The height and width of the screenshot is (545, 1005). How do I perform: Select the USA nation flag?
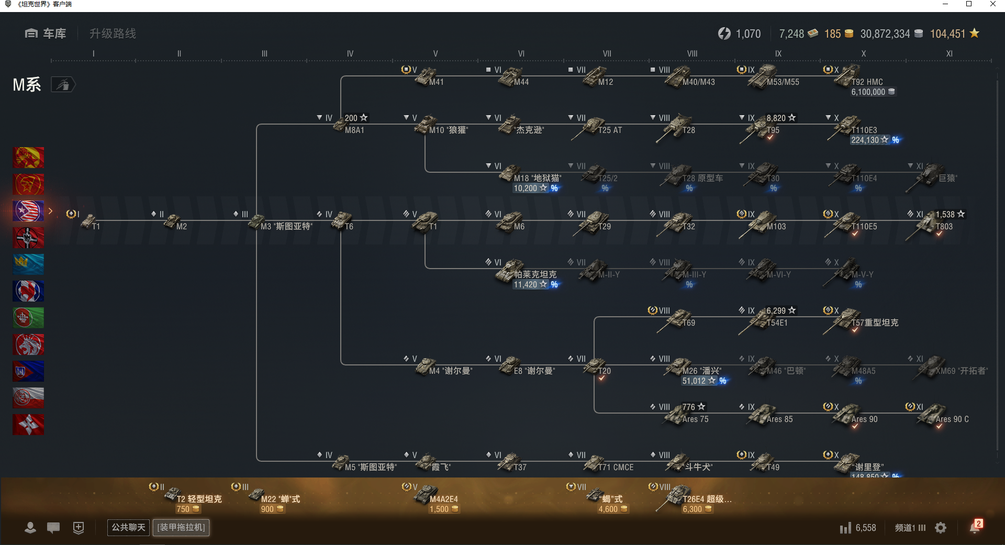point(28,211)
